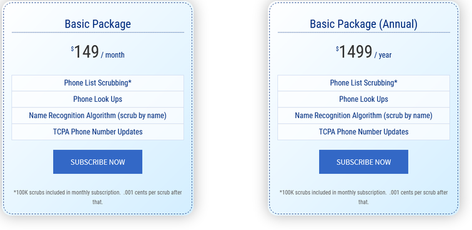Screen dimensions: 472x230
Task: Click TCPA Phone Number Updates in monthly package
Action: pos(97,132)
